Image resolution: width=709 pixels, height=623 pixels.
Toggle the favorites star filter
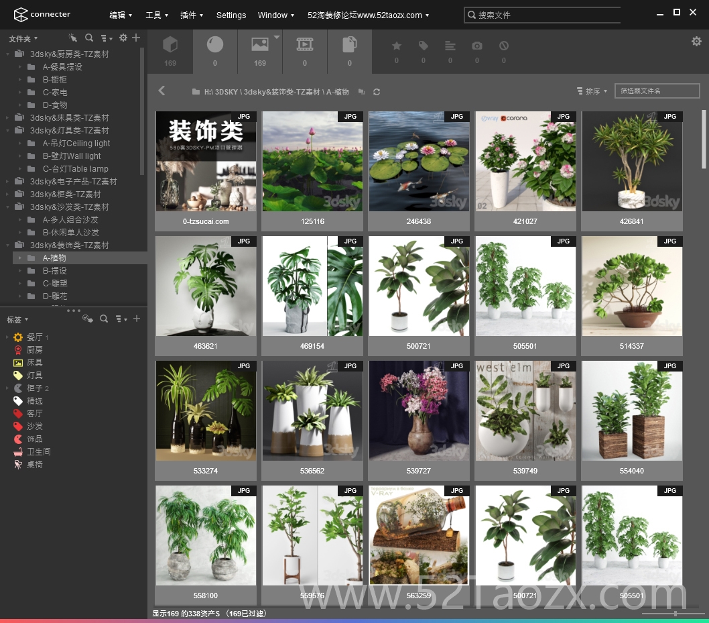coord(397,46)
